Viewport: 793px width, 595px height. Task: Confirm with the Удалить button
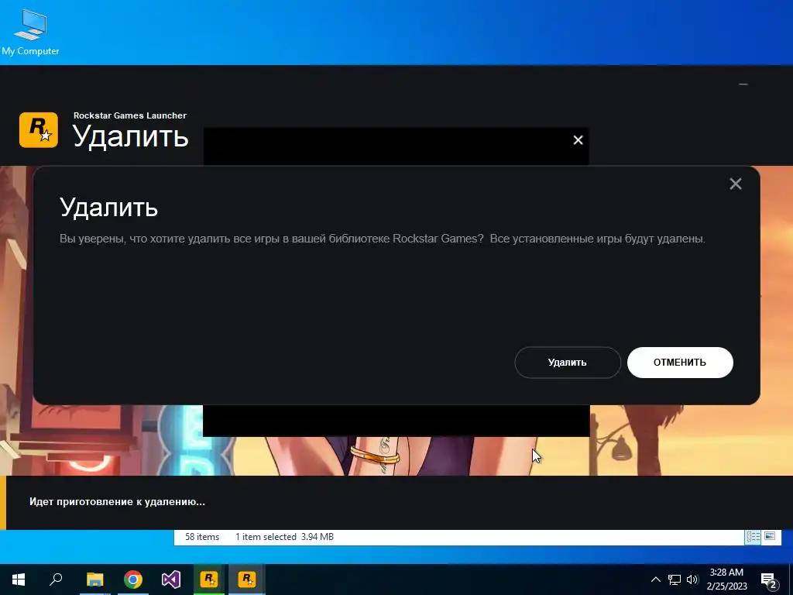pyautogui.click(x=568, y=363)
